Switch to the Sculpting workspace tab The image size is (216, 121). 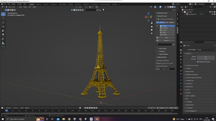[x=46, y=4]
